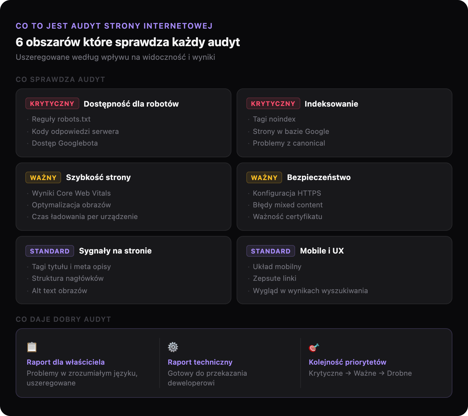The width and height of the screenshot is (468, 416).
Task: Click the Wyniki Core Web Vitals item
Action: point(71,193)
